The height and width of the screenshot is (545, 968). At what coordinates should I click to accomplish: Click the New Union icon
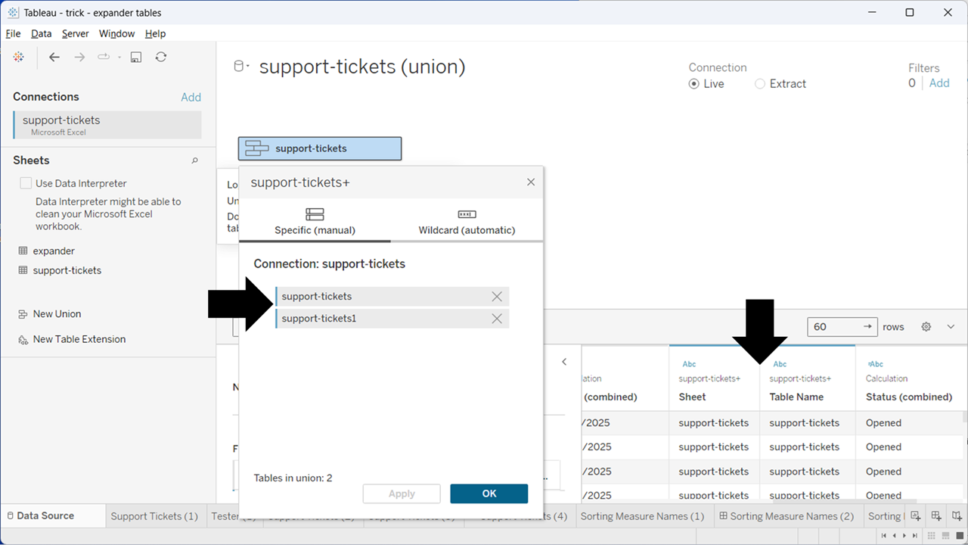click(x=23, y=314)
